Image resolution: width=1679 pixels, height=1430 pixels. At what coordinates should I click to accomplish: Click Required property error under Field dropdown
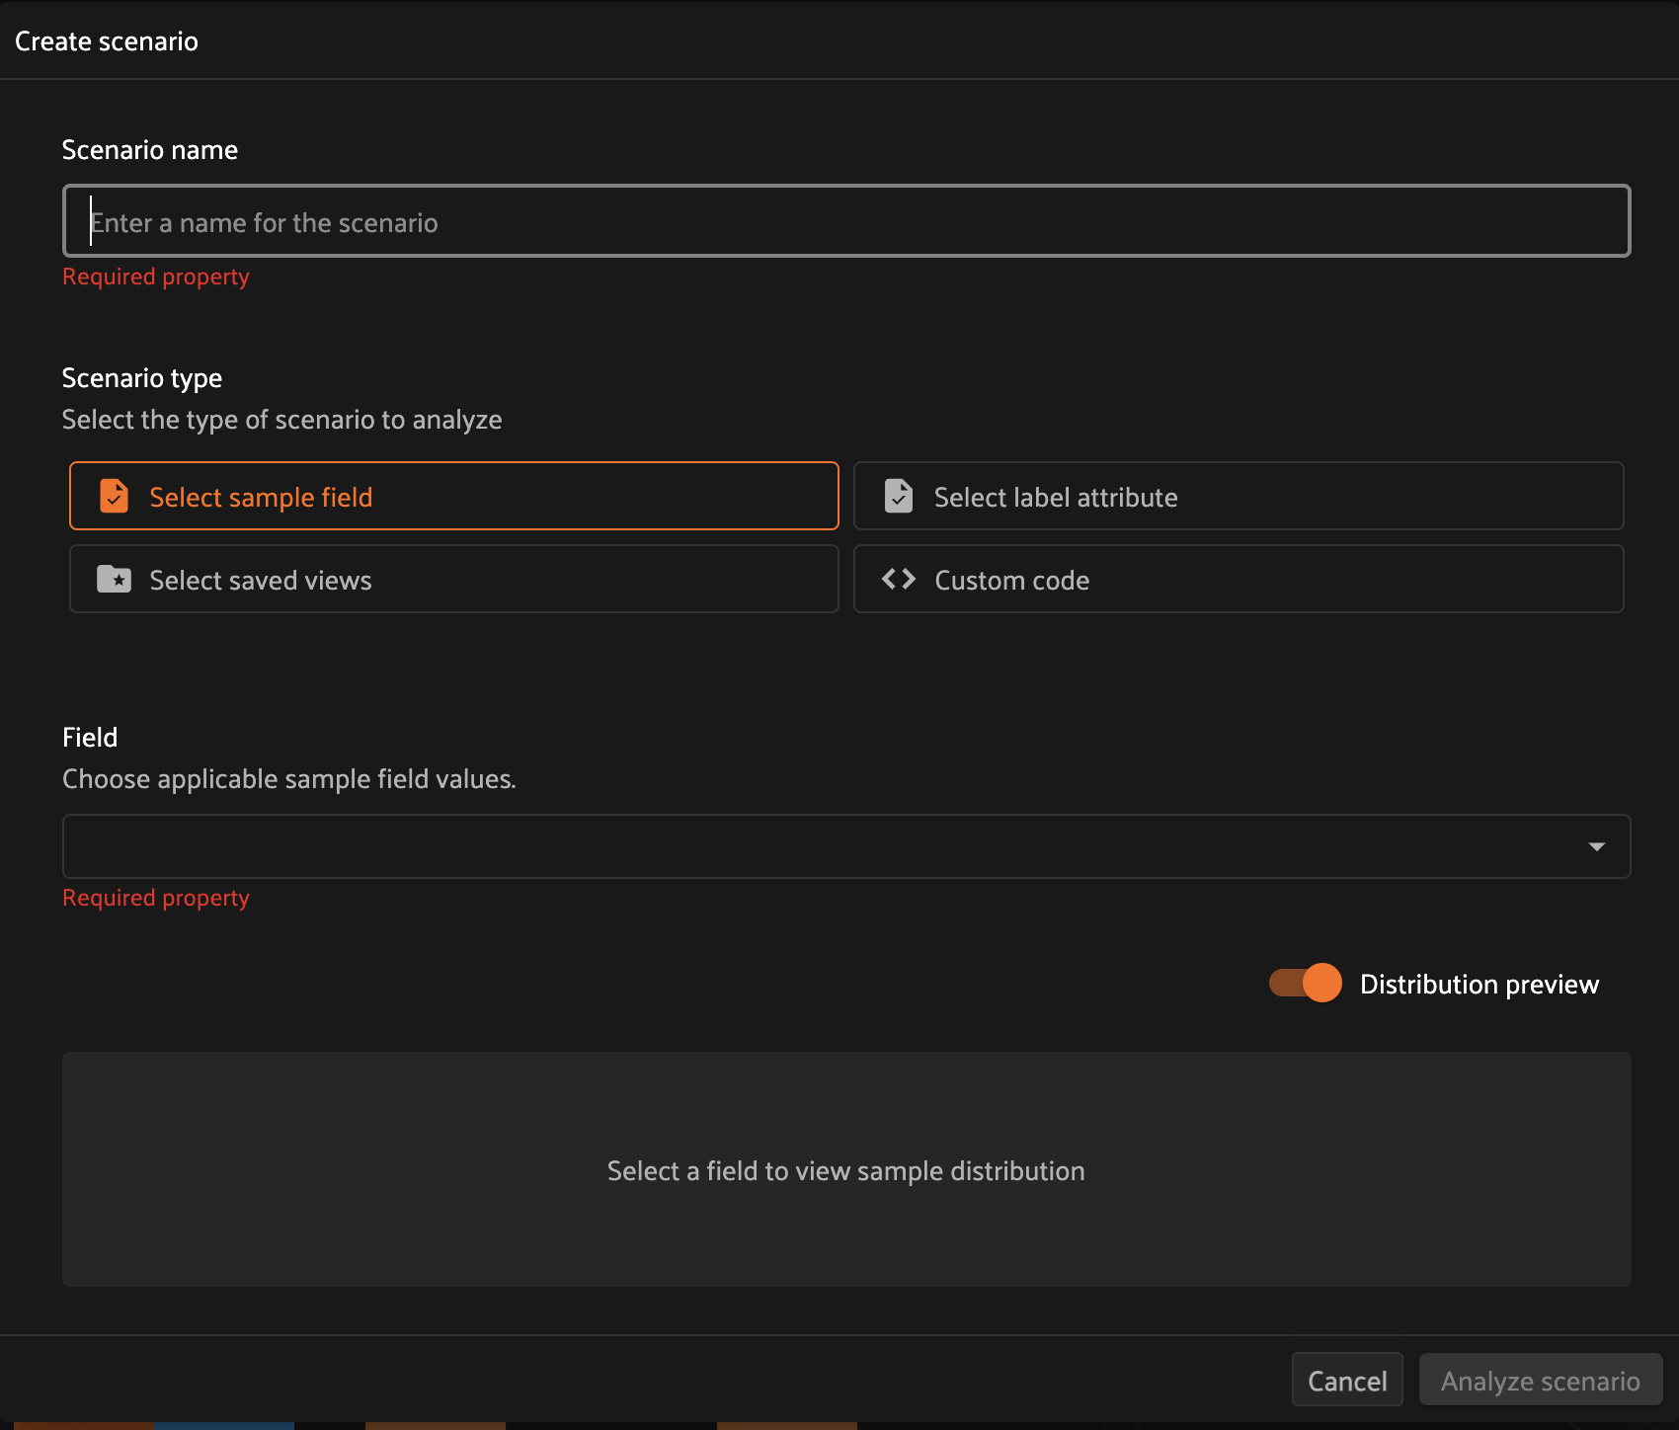[156, 898]
